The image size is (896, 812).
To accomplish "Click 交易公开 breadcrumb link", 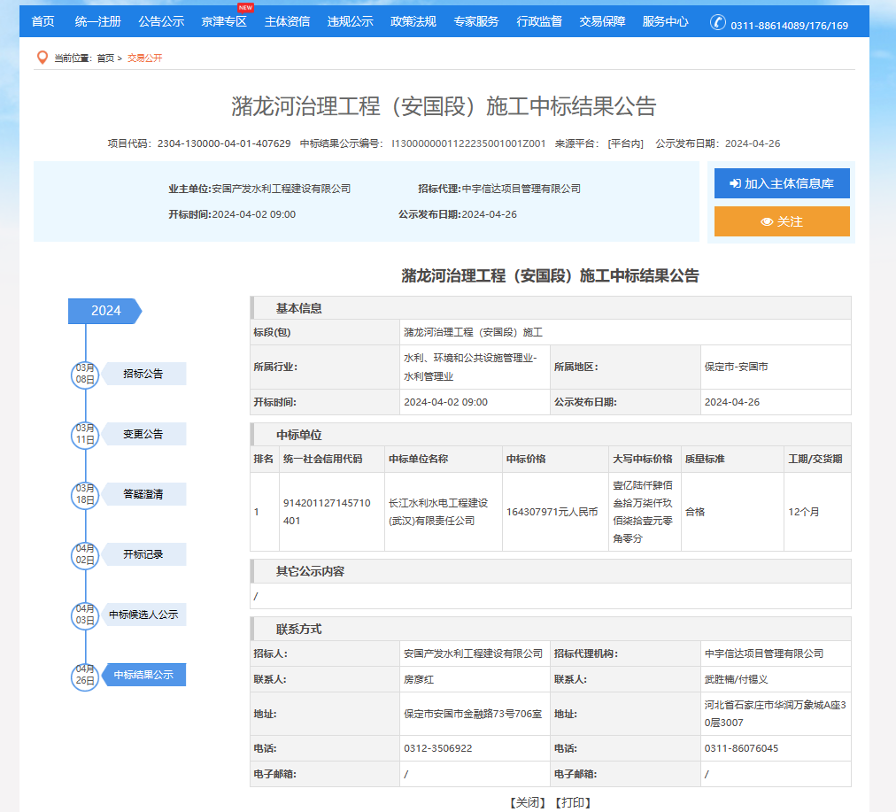I will click(144, 58).
